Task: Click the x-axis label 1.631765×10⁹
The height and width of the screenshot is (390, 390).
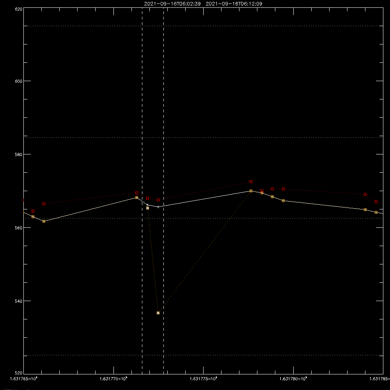Action: click(x=23, y=379)
